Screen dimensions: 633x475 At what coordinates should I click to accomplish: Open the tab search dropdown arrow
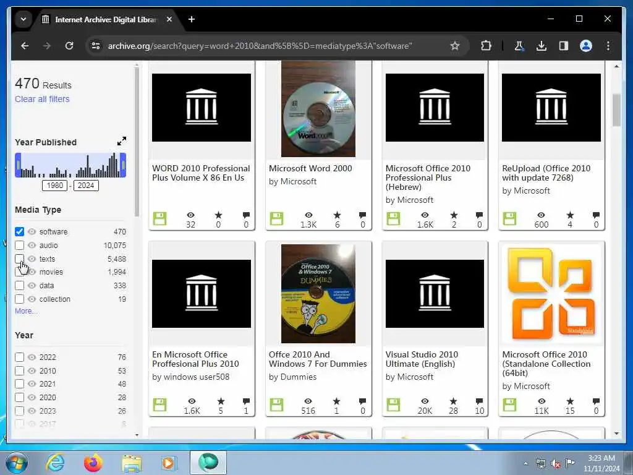tap(23, 19)
